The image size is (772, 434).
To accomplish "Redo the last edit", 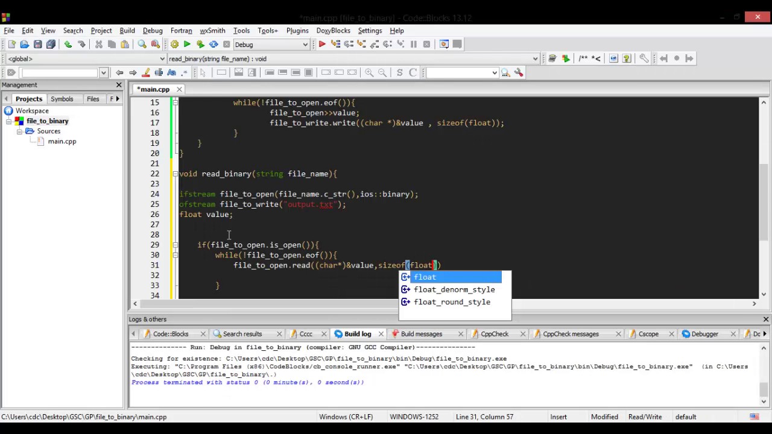I will 81,44.
